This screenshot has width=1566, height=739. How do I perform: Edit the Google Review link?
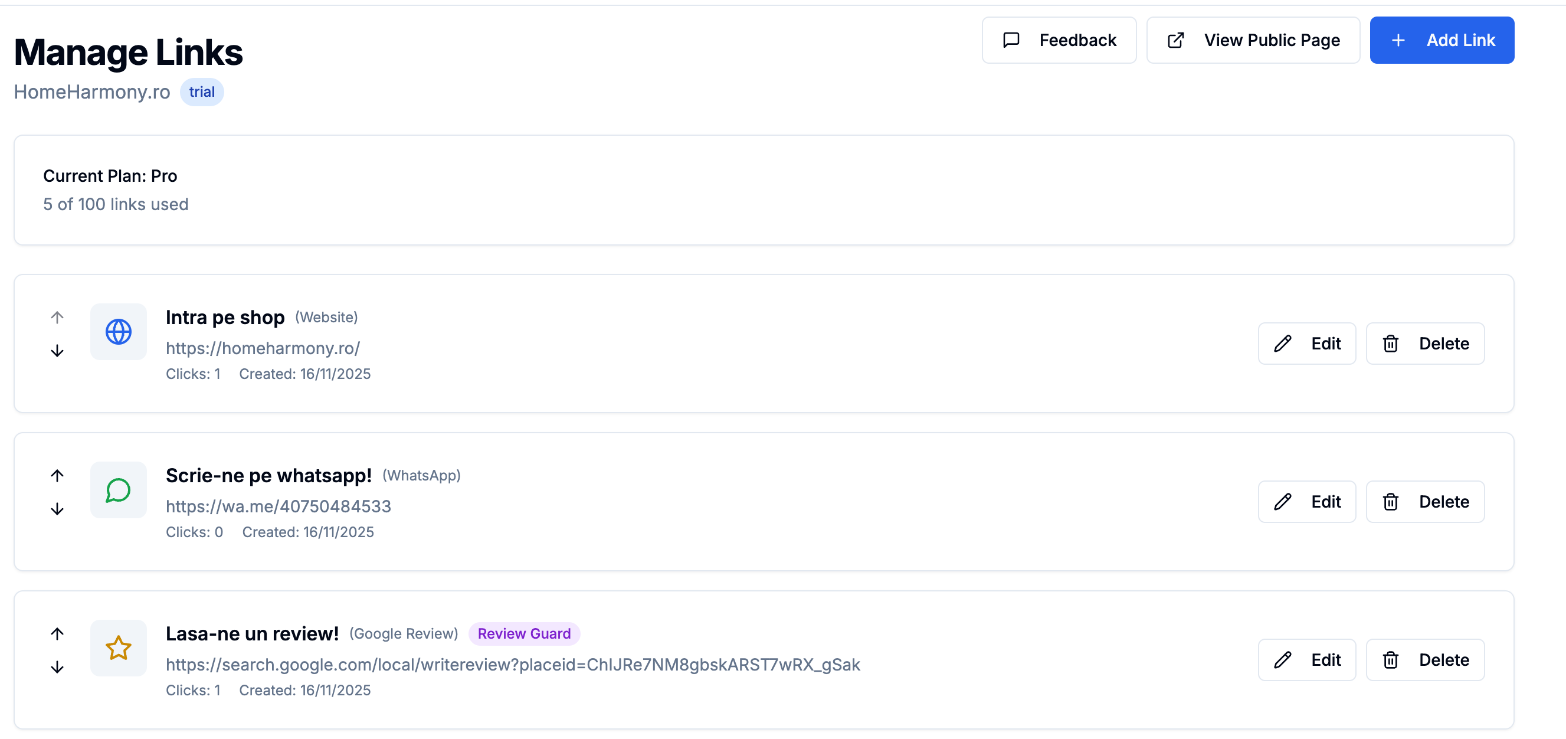tap(1306, 660)
